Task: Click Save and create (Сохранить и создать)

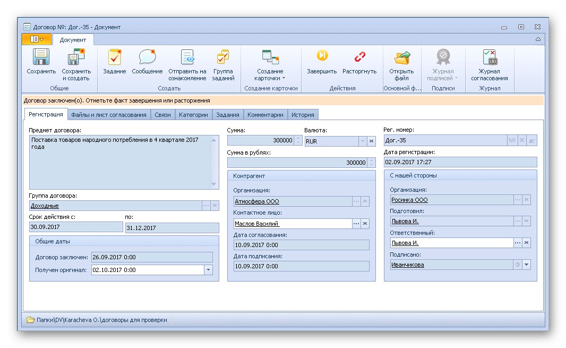Action: [76, 57]
